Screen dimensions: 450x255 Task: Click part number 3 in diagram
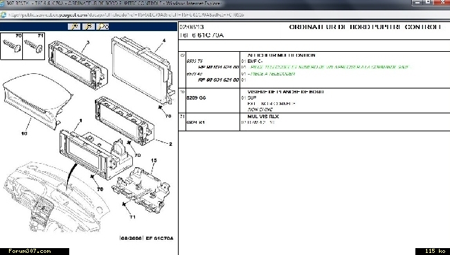(x=88, y=42)
